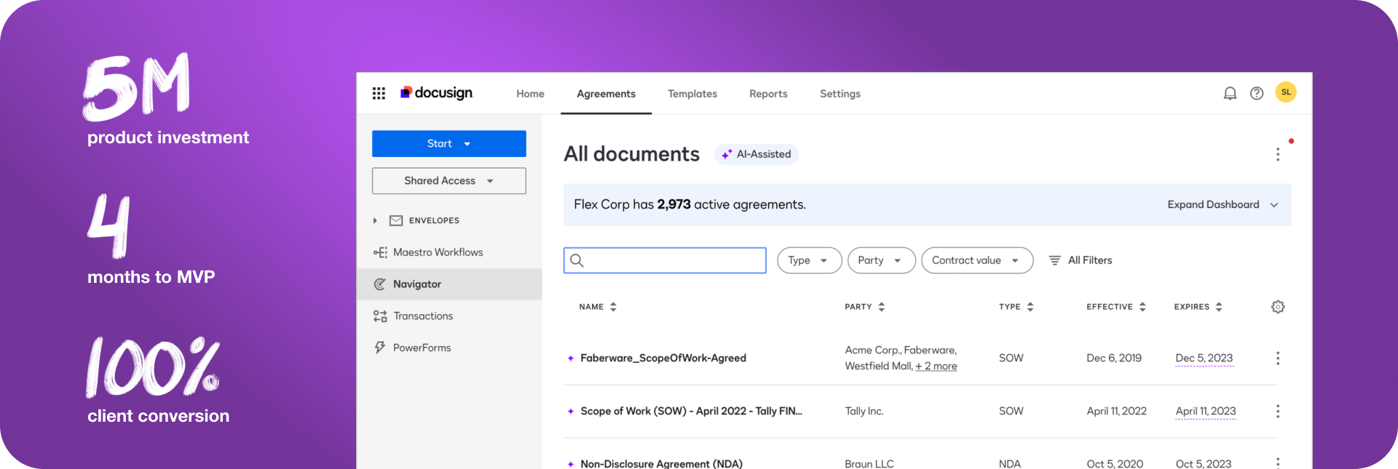This screenshot has height=469, width=1398.
Task: Open the Type filter dropdown
Action: tap(809, 260)
